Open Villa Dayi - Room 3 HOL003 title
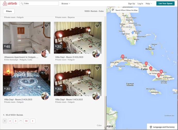Viewport: 178px width, 130px height. [69, 57]
